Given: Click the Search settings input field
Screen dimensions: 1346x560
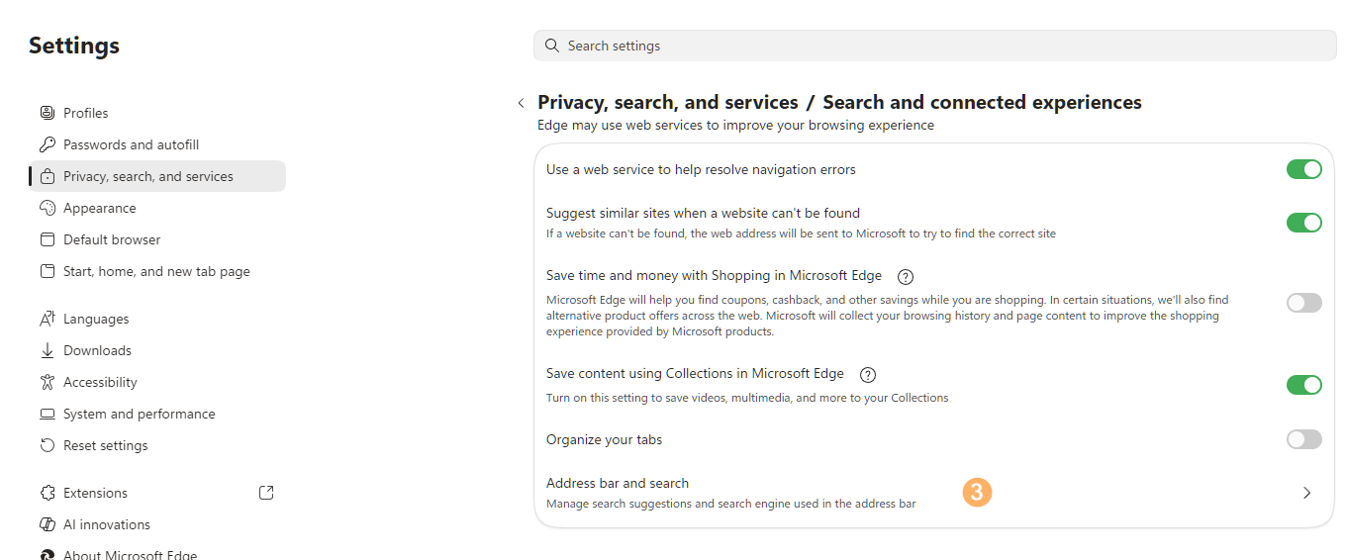Looking at the screenshot, I should click(934, 46).
